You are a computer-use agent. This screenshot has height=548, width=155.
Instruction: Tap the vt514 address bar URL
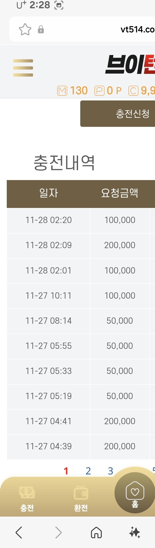point(137,29)
